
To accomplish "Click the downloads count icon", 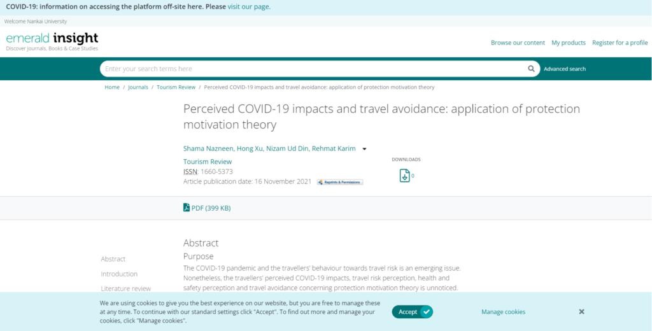I will [x=405, y=176].
